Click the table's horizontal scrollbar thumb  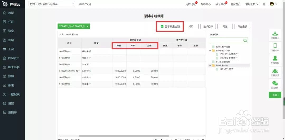pos(124,136)
